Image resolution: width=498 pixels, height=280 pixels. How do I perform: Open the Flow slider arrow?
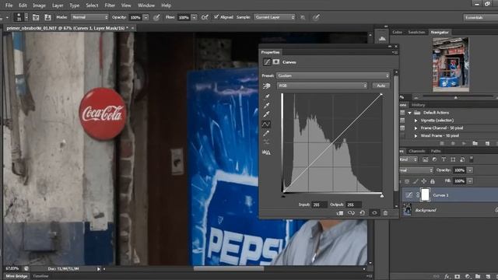click(x=194, y=17)
